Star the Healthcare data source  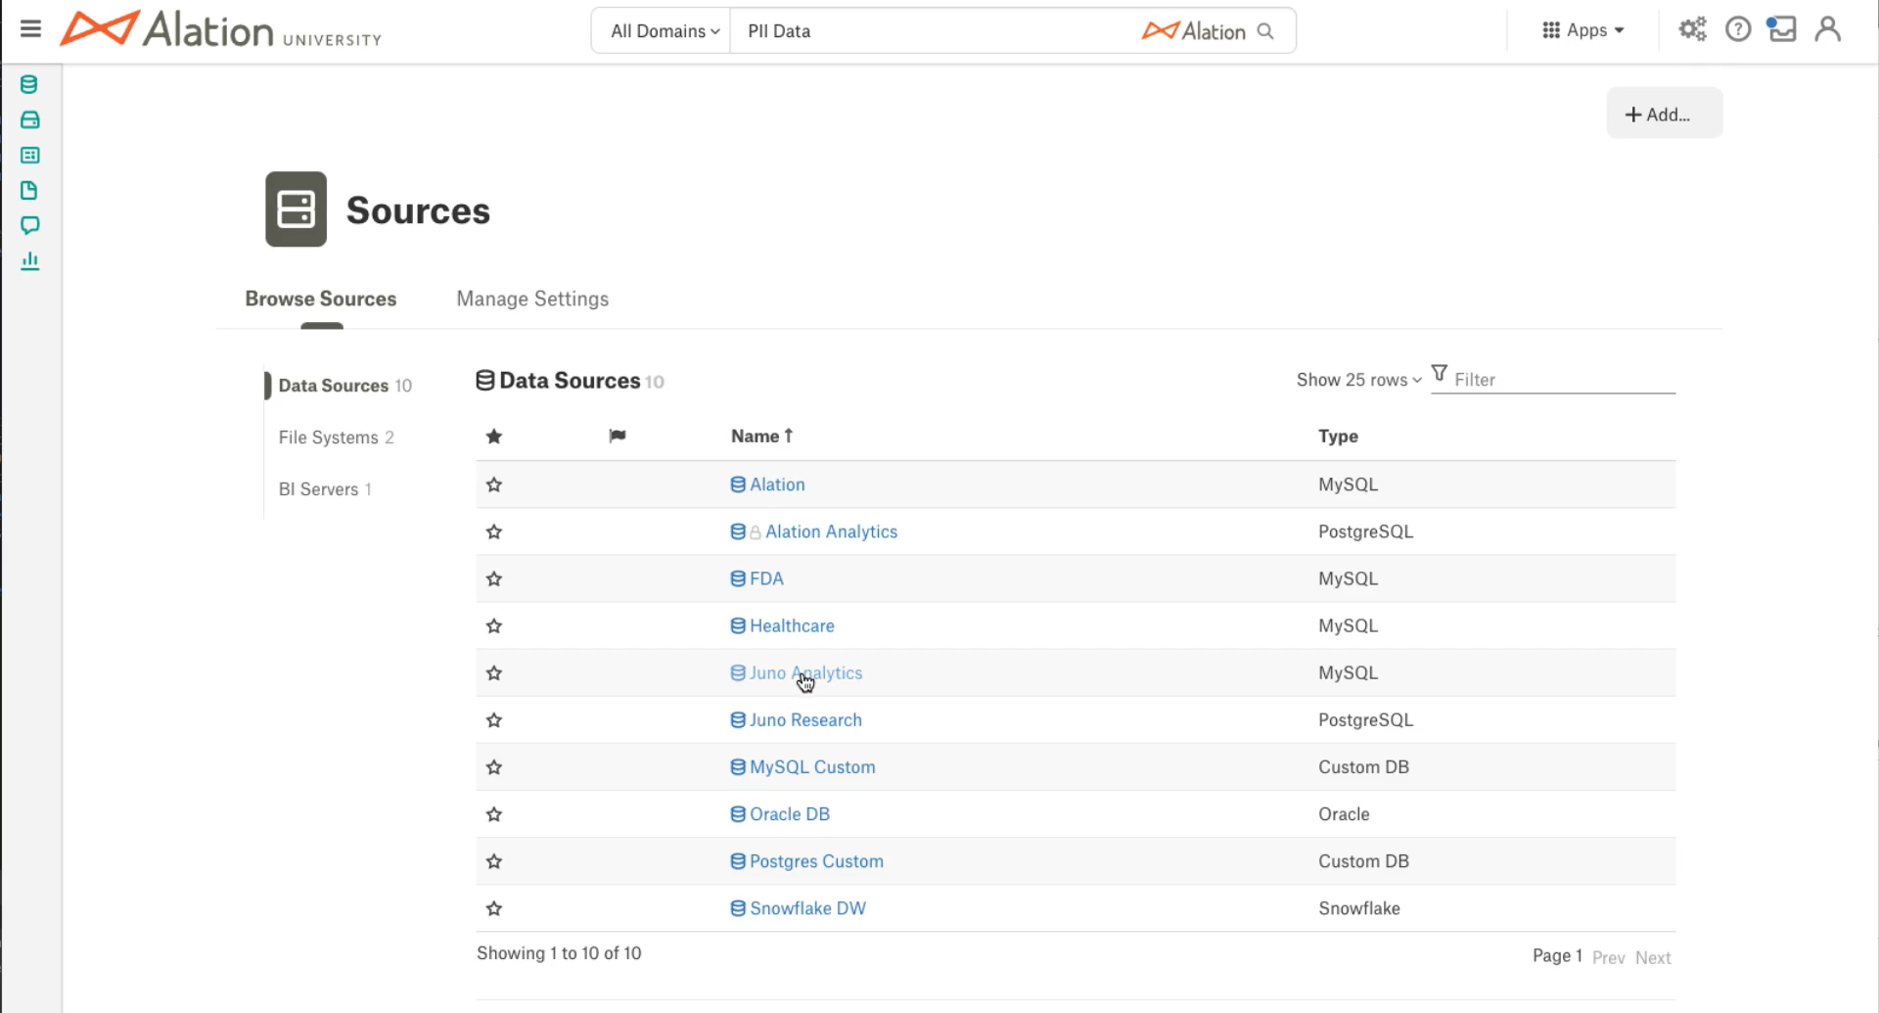coord(494,625)
